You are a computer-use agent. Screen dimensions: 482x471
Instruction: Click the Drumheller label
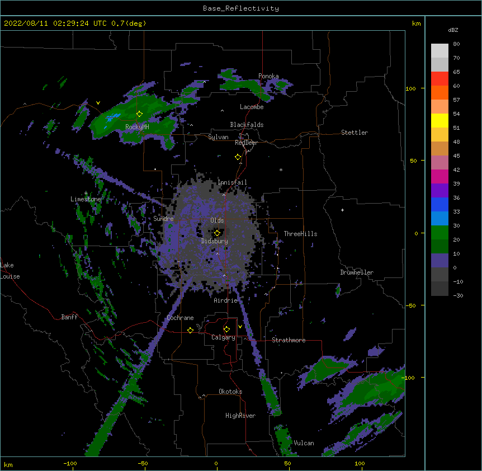tap(357, 272)
